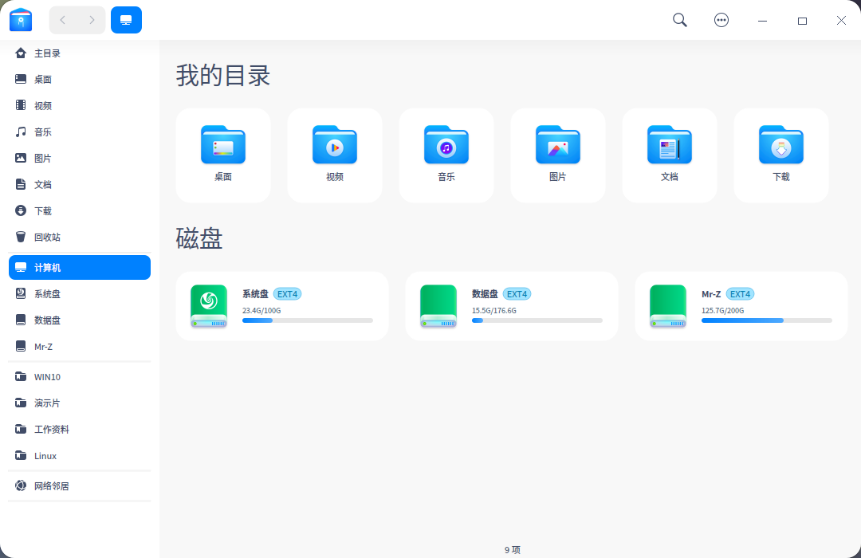This screenshot has height=558, width=861.
Task: Open 回收站 in the sidebar
Action: click(x=80, y=238)
